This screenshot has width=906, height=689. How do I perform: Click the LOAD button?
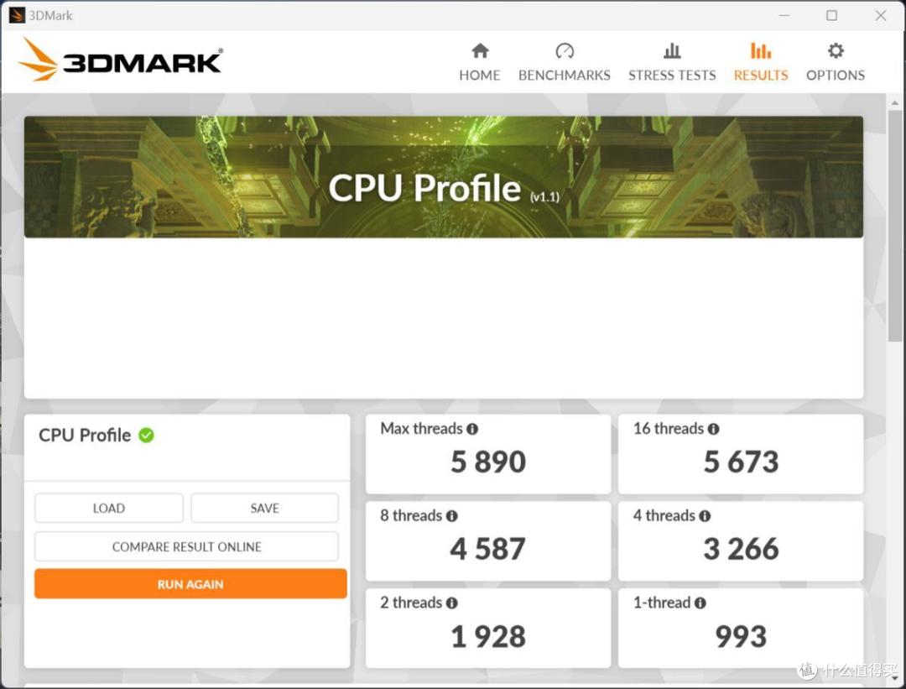[x=108, y=508]
